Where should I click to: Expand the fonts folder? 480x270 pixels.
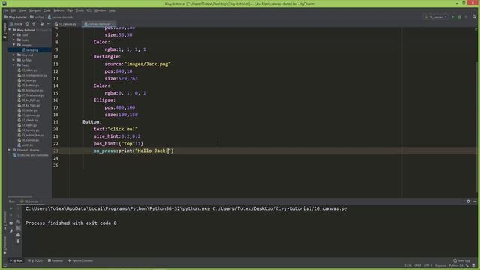13,40
